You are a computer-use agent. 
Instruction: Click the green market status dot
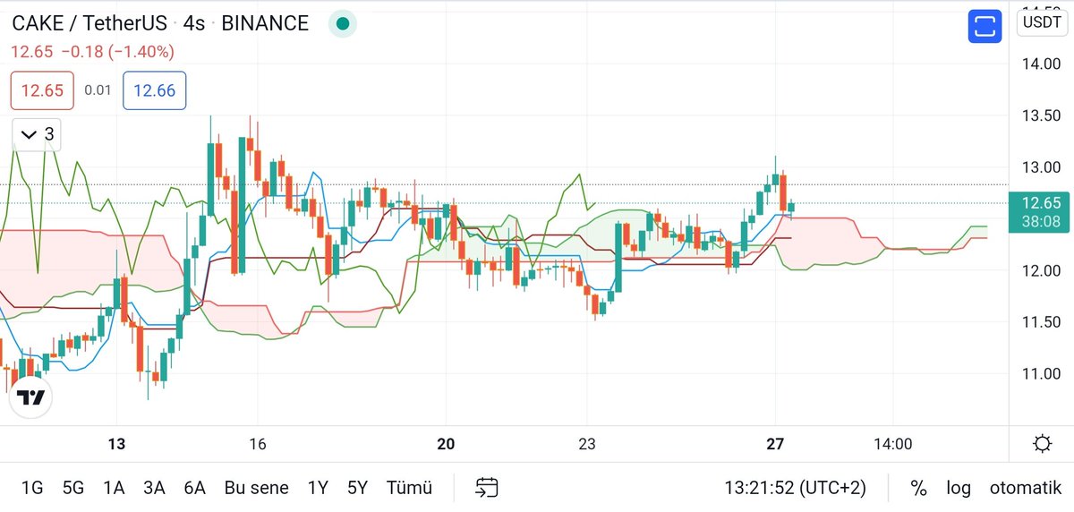pos(342,24)
